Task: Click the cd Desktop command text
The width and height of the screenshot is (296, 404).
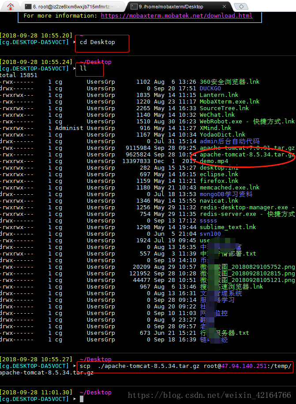Action: [x=97, y=42]
